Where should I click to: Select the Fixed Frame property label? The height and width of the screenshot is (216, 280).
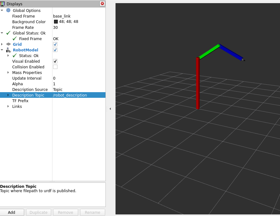pos(24,16)
